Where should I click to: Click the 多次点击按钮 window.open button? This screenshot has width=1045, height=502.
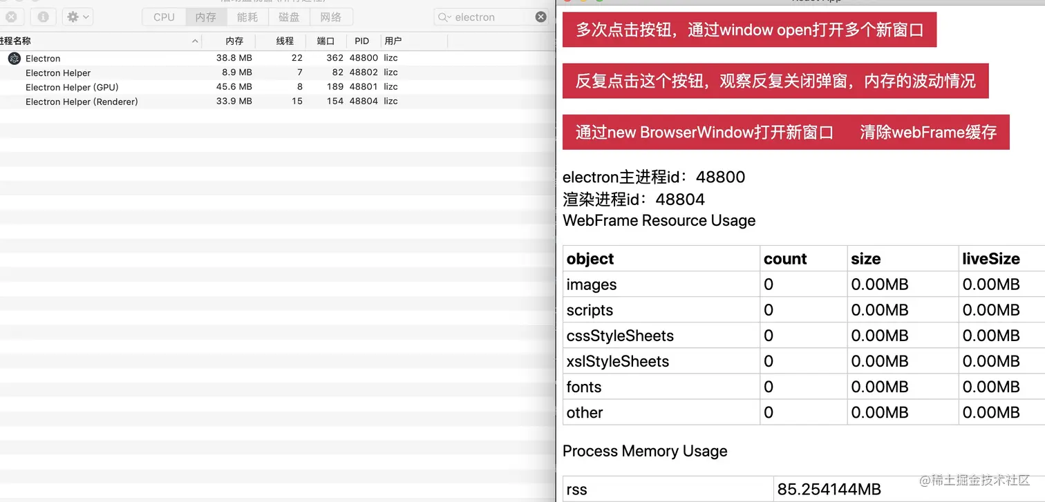tap(749, 30)
